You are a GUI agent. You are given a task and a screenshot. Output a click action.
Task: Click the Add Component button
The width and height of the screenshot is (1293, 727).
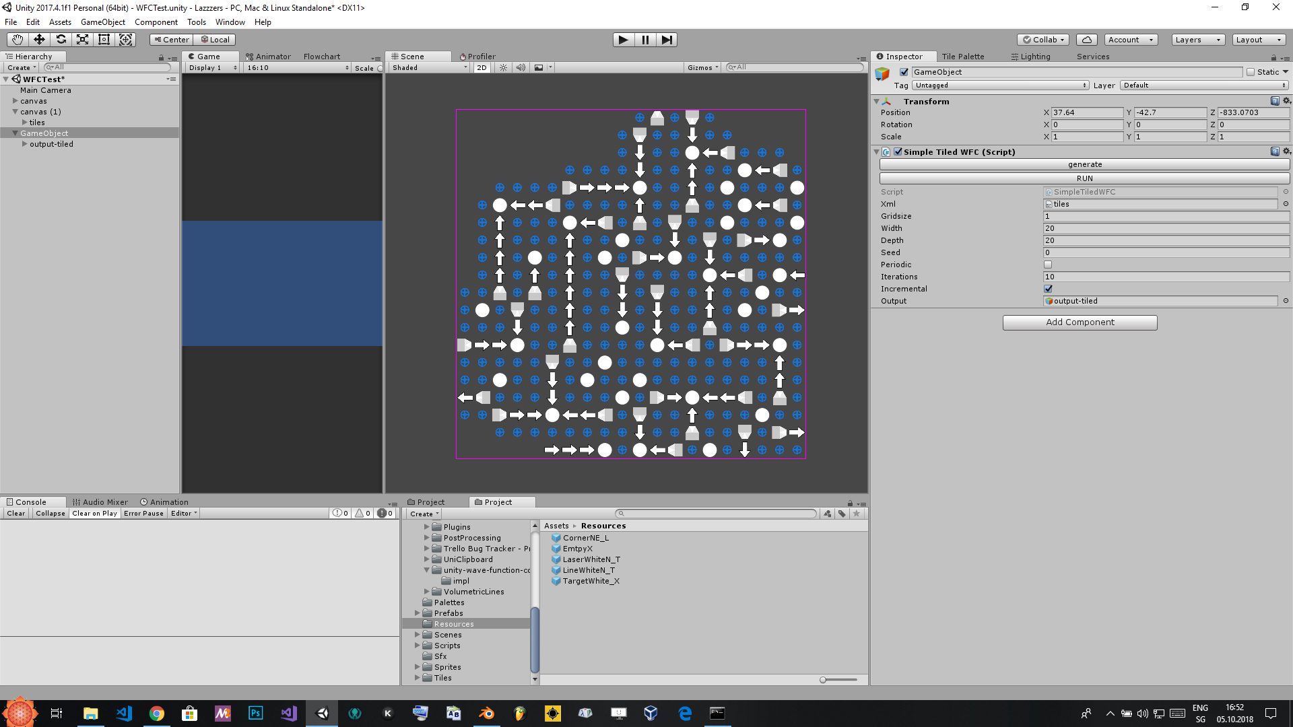coord(1080,322)
